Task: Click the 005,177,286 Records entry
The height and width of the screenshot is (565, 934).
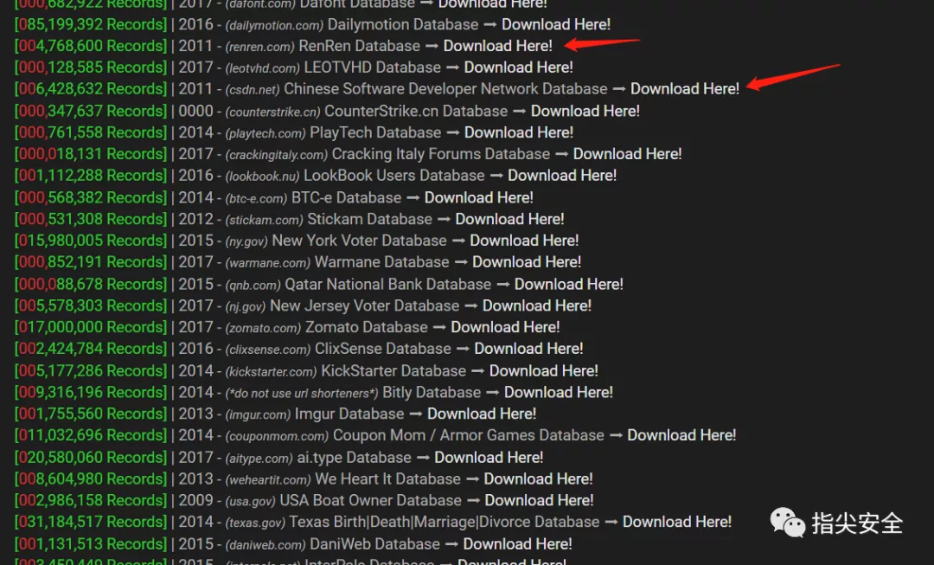Action: 91,370
